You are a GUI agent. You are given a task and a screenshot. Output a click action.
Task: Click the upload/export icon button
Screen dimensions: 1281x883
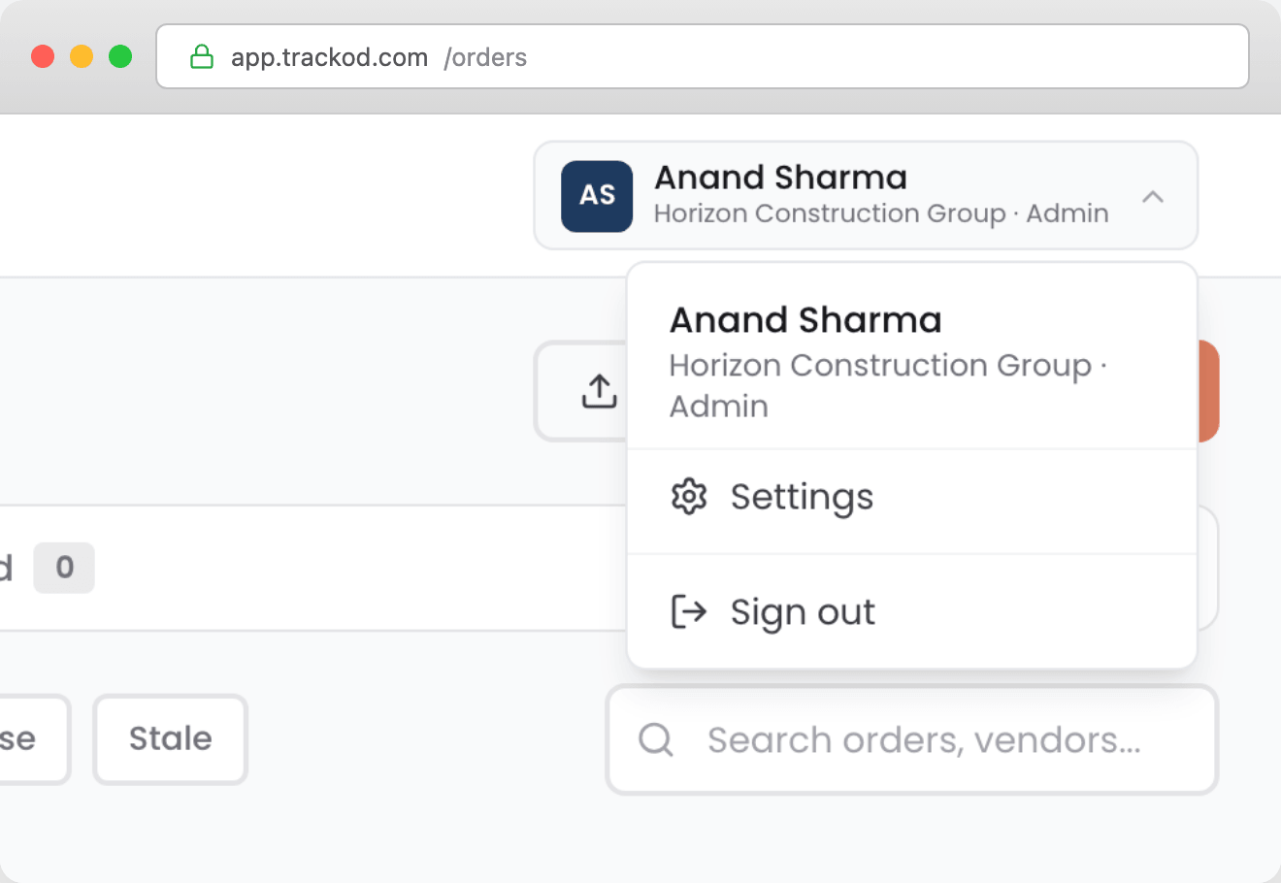tap(599, 391)
